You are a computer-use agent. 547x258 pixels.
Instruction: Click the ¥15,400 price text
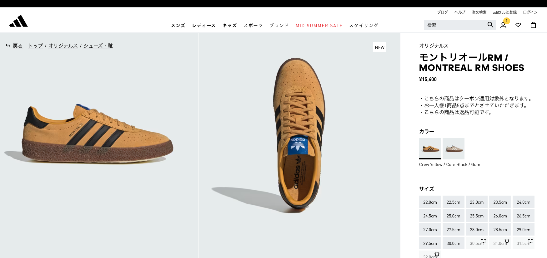pos(428,79)
